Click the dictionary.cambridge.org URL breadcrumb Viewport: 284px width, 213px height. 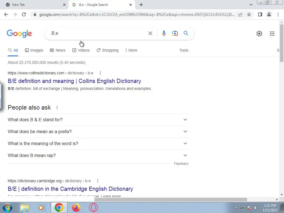49,181
